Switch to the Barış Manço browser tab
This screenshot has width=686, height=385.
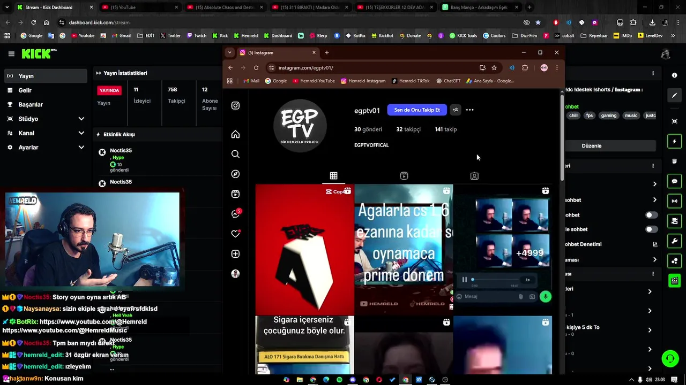(x=480, y=7)
